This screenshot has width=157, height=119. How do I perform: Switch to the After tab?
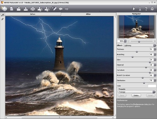tap(88, 14)
